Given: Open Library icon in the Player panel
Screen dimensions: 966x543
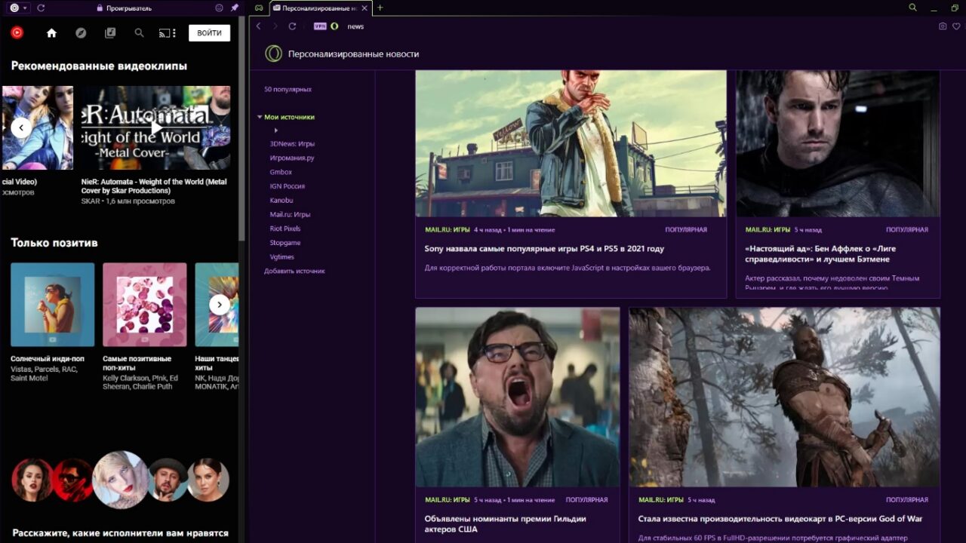Looking at the screenshot, I should tap(110, 33).
